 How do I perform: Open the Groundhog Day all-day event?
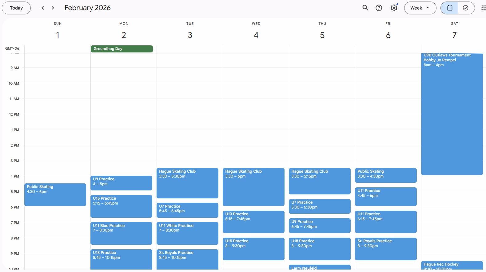click(121, 49)
